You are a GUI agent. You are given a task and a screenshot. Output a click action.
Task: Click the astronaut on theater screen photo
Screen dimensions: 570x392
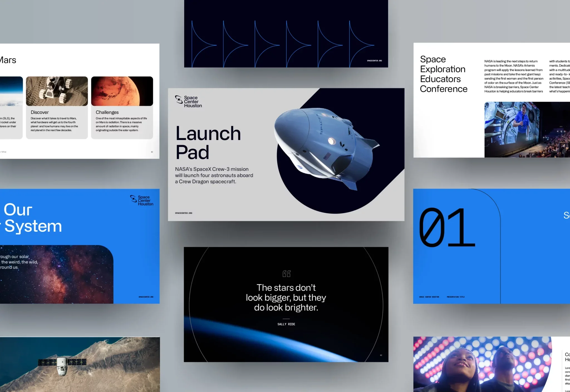[527, 129]
